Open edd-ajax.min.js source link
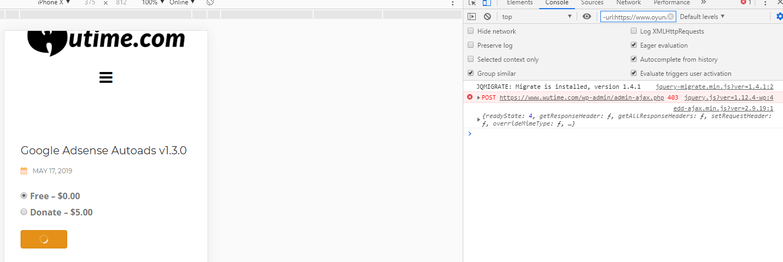The height and width of the screenshot is (262, 783). coord(723,109)
